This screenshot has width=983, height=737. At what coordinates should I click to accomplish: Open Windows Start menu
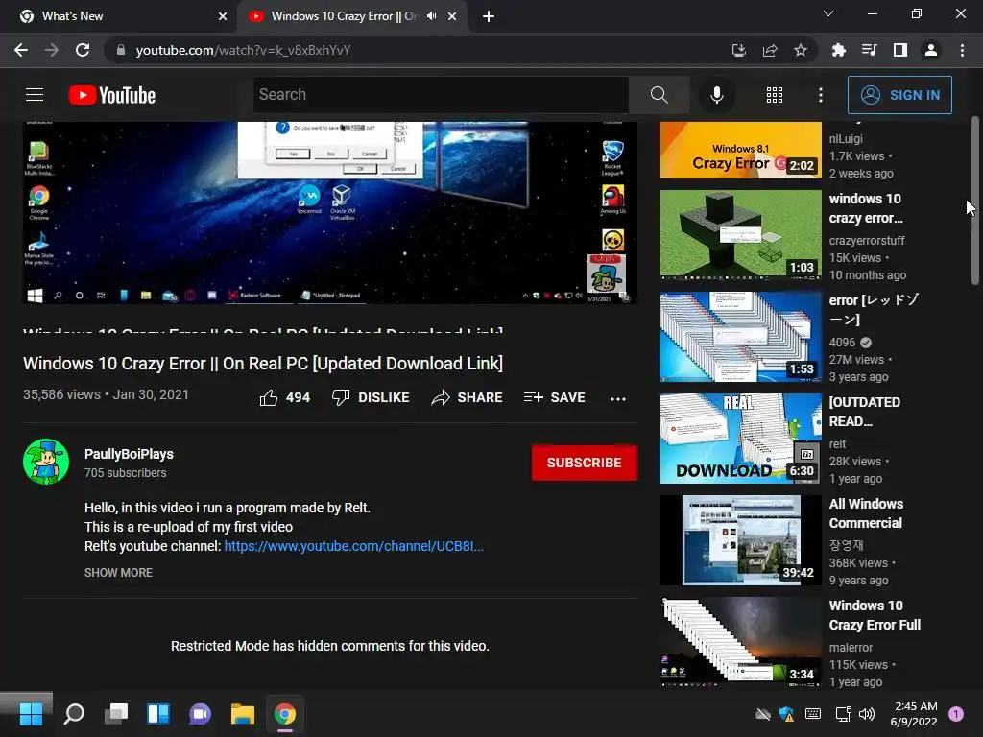click(31, 714)
